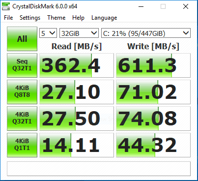Start the Seq Q32T1 test
The height and width of the screenshot is (181, 198).
22,65
